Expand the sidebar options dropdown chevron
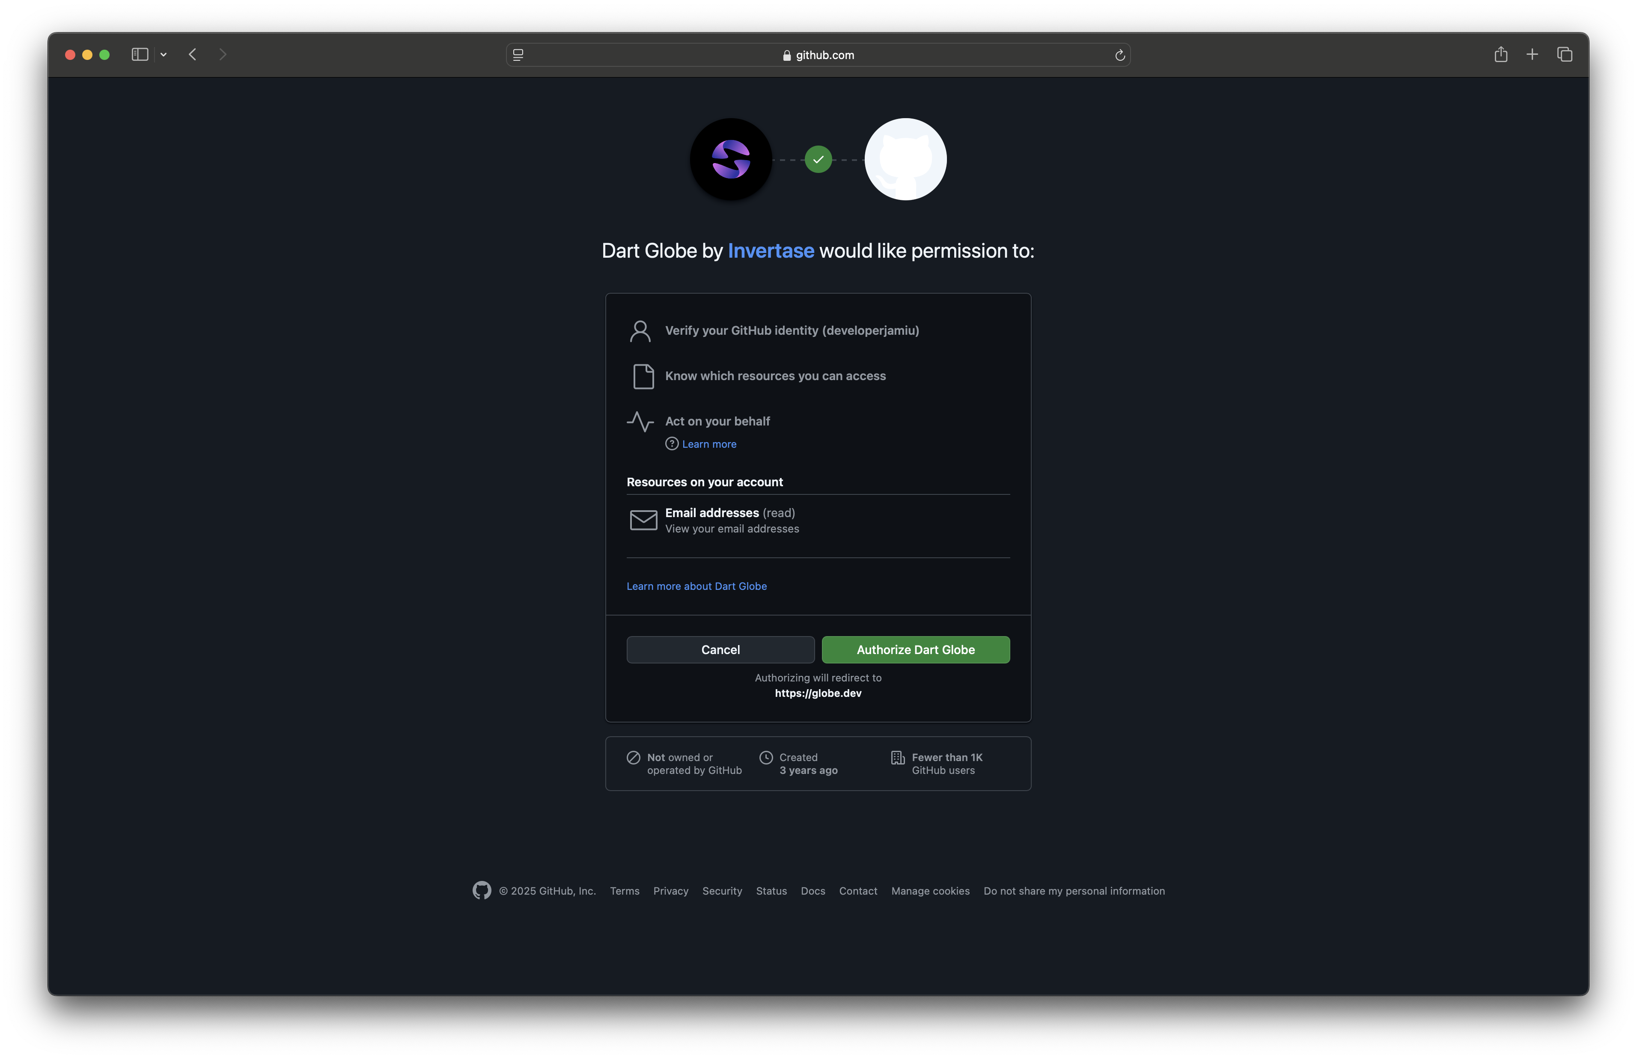 (164, 54)
